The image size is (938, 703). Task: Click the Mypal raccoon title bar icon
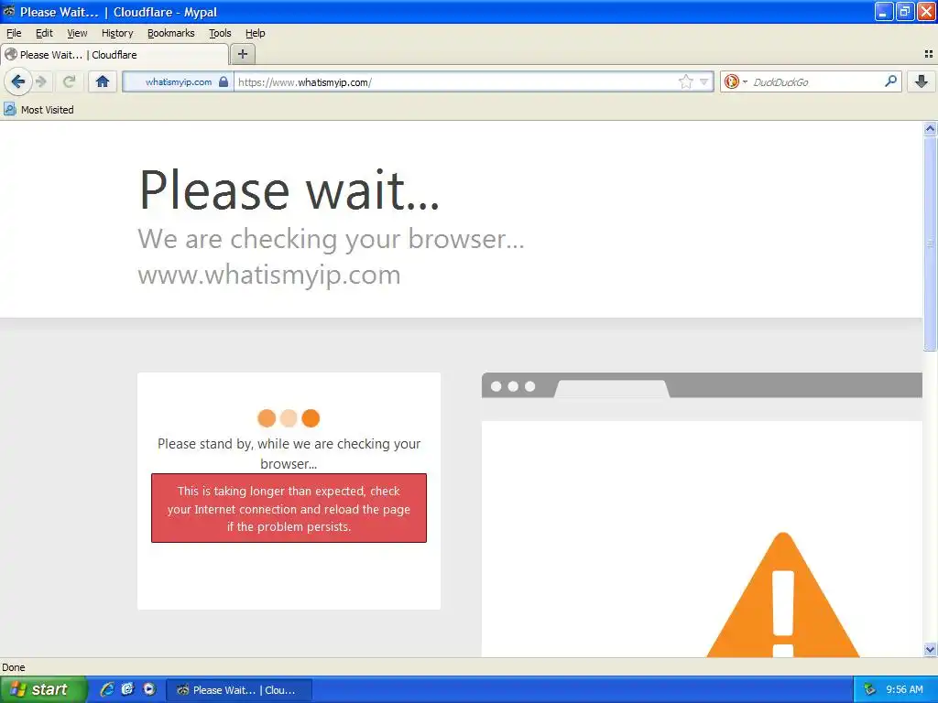point(9,11)
